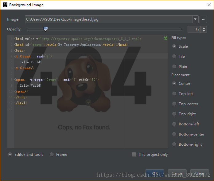The width and height of the screenshot is (214, 181).
Task: Click the Cancel button
Action: pyautogui.click(x=177, y=173)
